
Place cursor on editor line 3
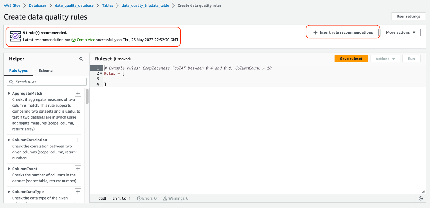tap(264, 79)
